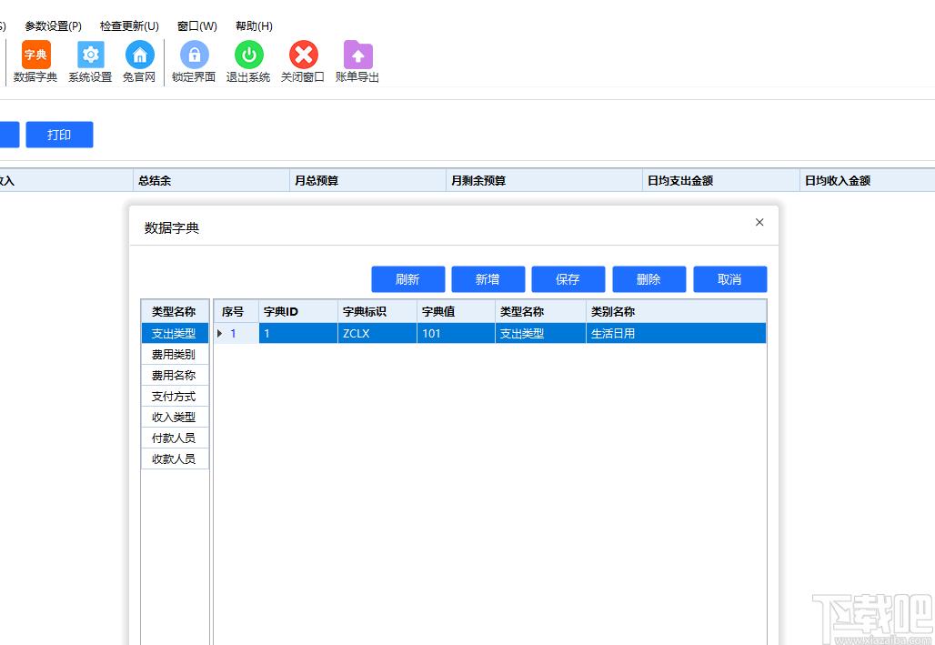This screenshot has height=645, width=935.
Task: Open the 帮助(H) menu
Action: [254, 26]
